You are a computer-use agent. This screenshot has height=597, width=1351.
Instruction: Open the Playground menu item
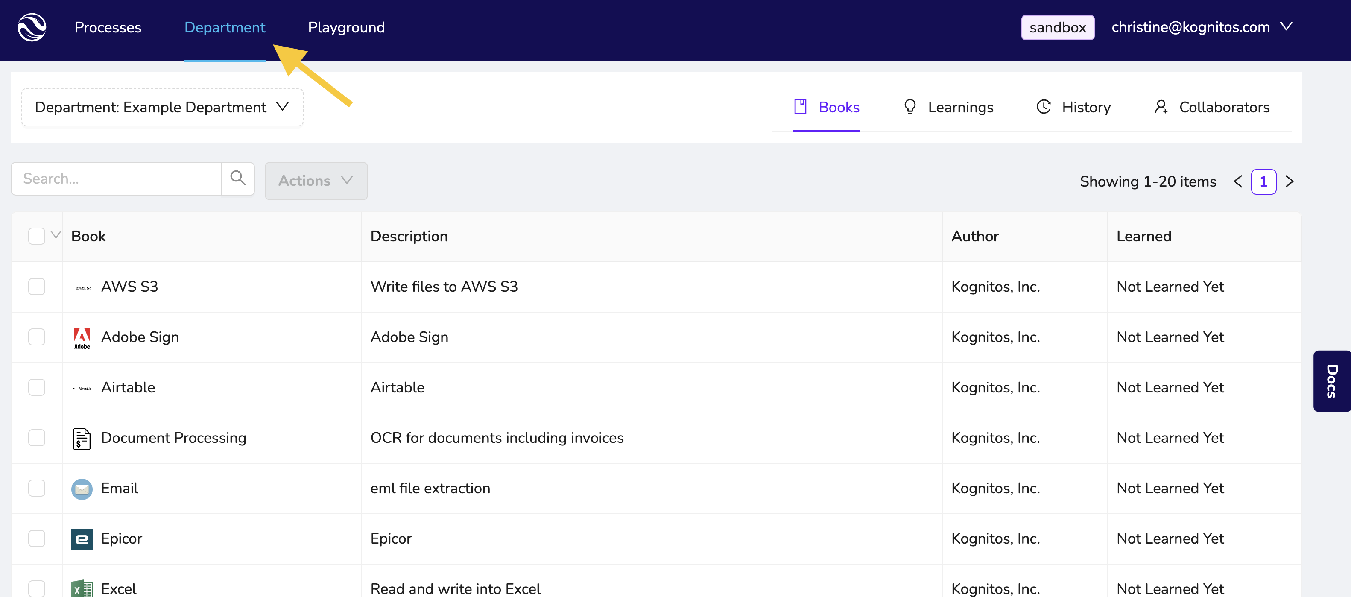coord(346,27)
